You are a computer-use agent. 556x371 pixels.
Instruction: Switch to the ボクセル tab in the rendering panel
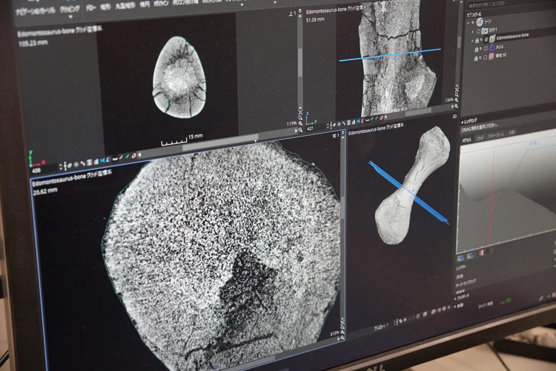click(466, 140)
